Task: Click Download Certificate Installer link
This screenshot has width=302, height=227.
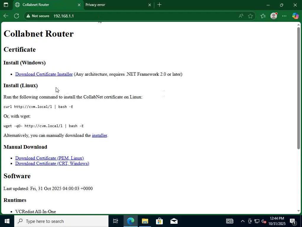Action: (x=44, y=74)
